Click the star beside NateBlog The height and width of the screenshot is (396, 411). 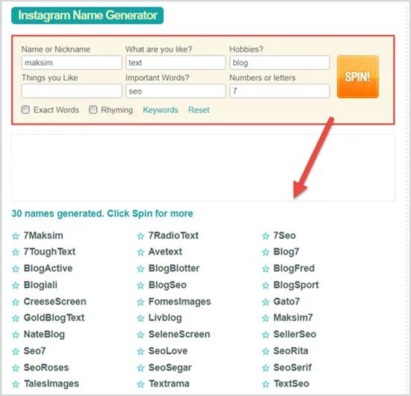click(16, 335)
